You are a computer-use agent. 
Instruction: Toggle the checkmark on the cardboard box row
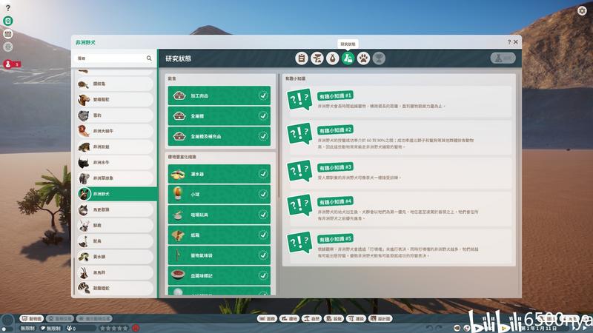(x=263, y=235)
